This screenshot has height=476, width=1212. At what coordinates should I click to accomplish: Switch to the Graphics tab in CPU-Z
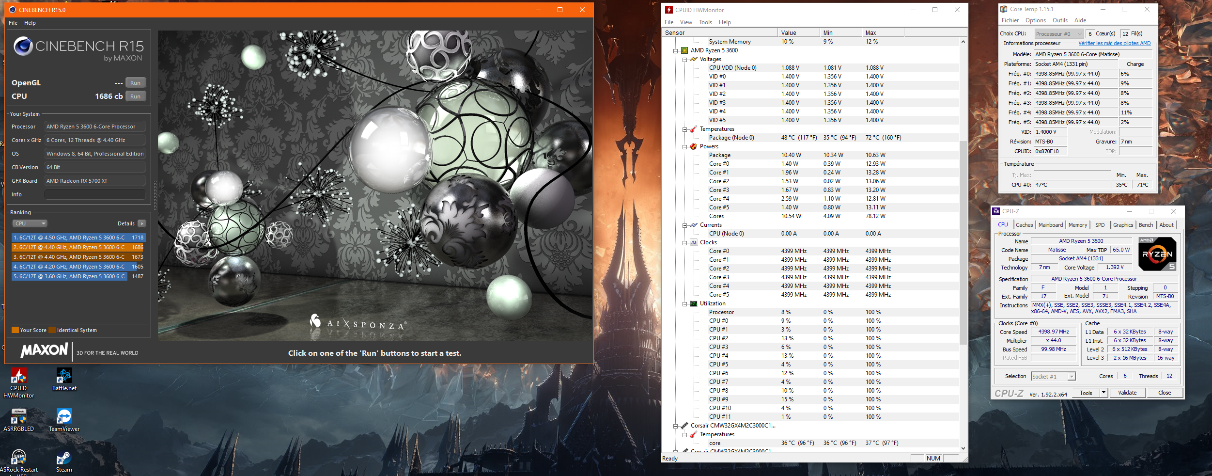click(1123, 225)
